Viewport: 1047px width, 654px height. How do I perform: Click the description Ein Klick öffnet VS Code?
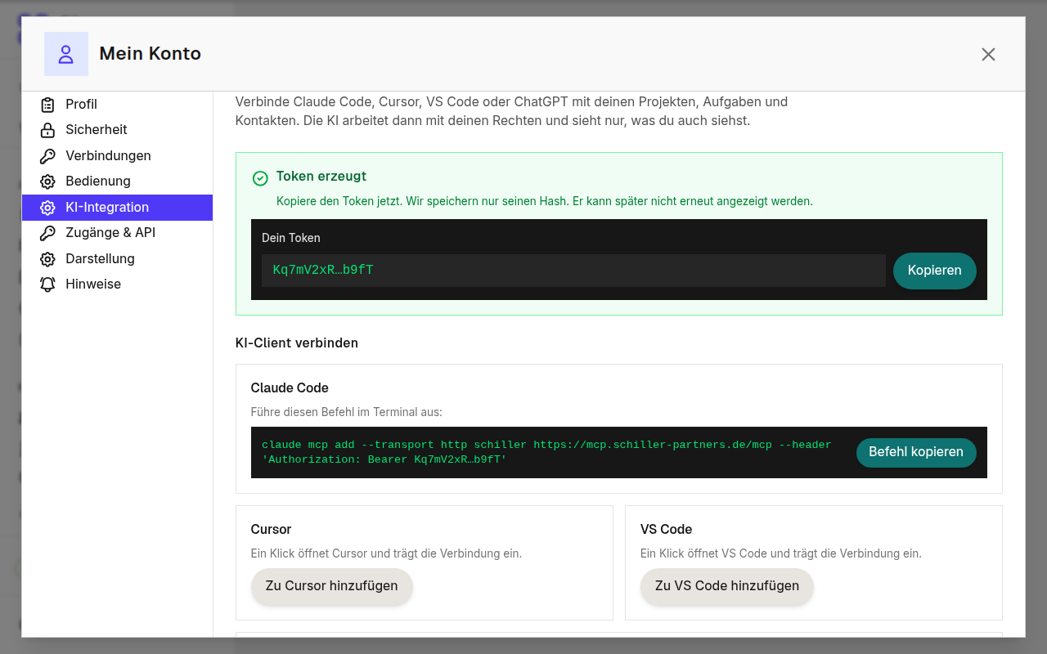[x=781, y=553]
